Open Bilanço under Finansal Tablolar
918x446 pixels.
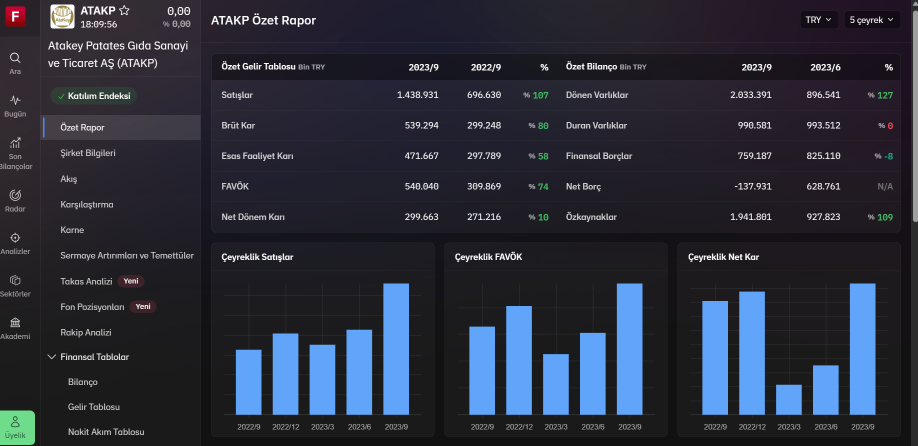tap(83, 382)
